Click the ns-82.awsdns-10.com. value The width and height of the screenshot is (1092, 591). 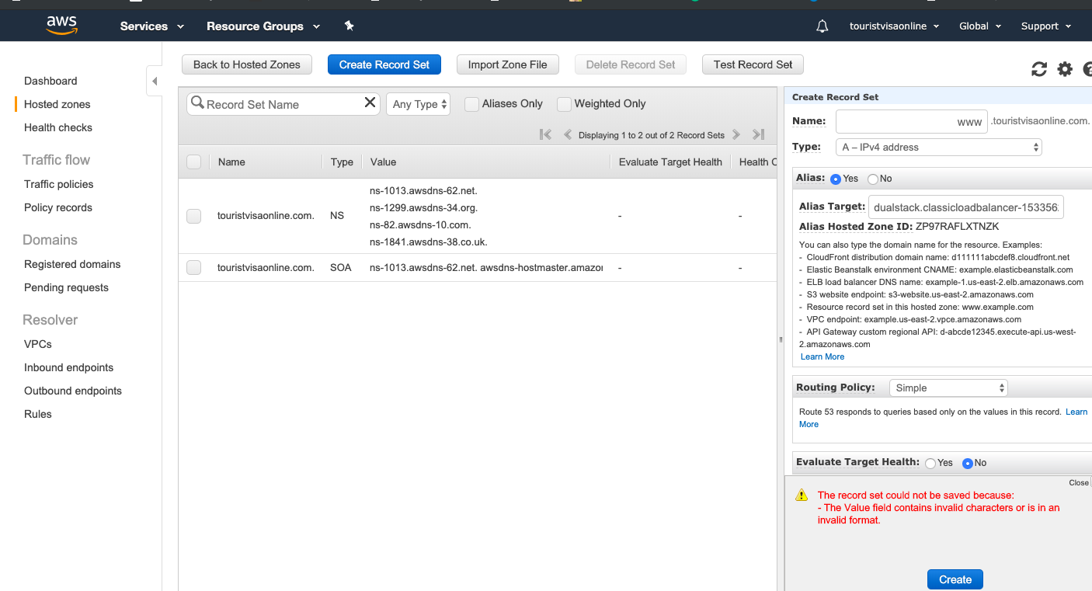(420, 224)
